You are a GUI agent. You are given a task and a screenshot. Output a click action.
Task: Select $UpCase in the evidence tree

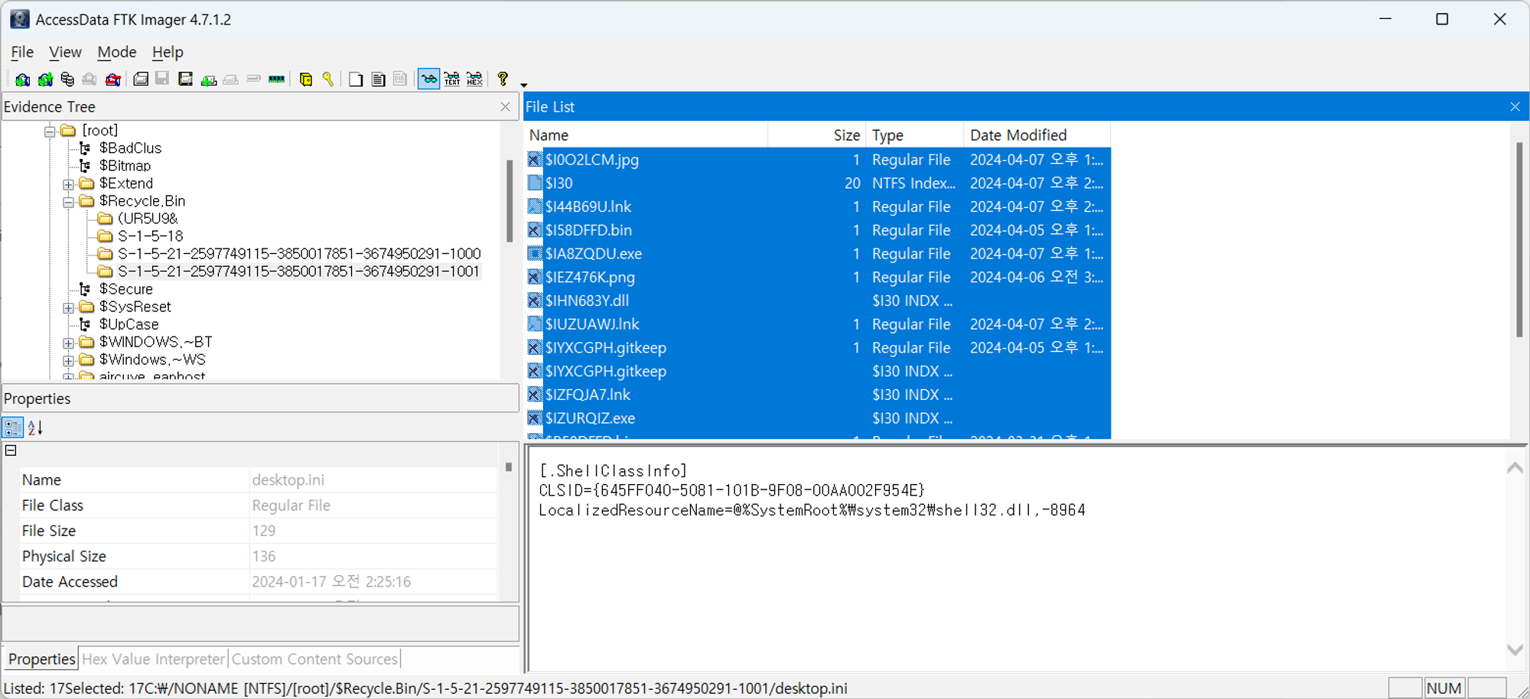tap(129, 323)
